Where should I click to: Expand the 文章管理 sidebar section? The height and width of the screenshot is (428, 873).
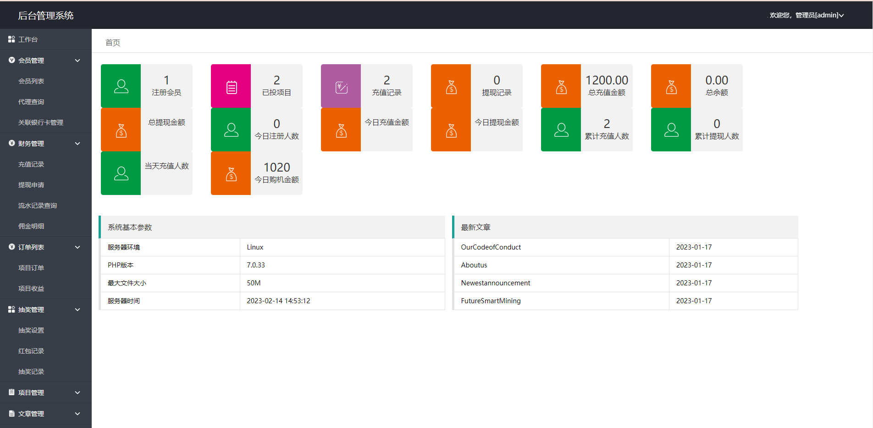(77, 414)
